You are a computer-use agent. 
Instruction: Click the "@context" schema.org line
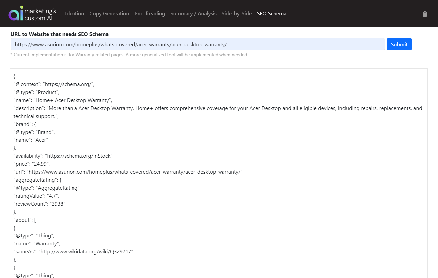[x=54, y=84]
